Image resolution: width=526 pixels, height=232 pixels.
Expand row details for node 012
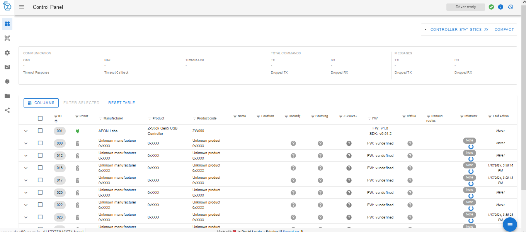[x=26, y=156]
